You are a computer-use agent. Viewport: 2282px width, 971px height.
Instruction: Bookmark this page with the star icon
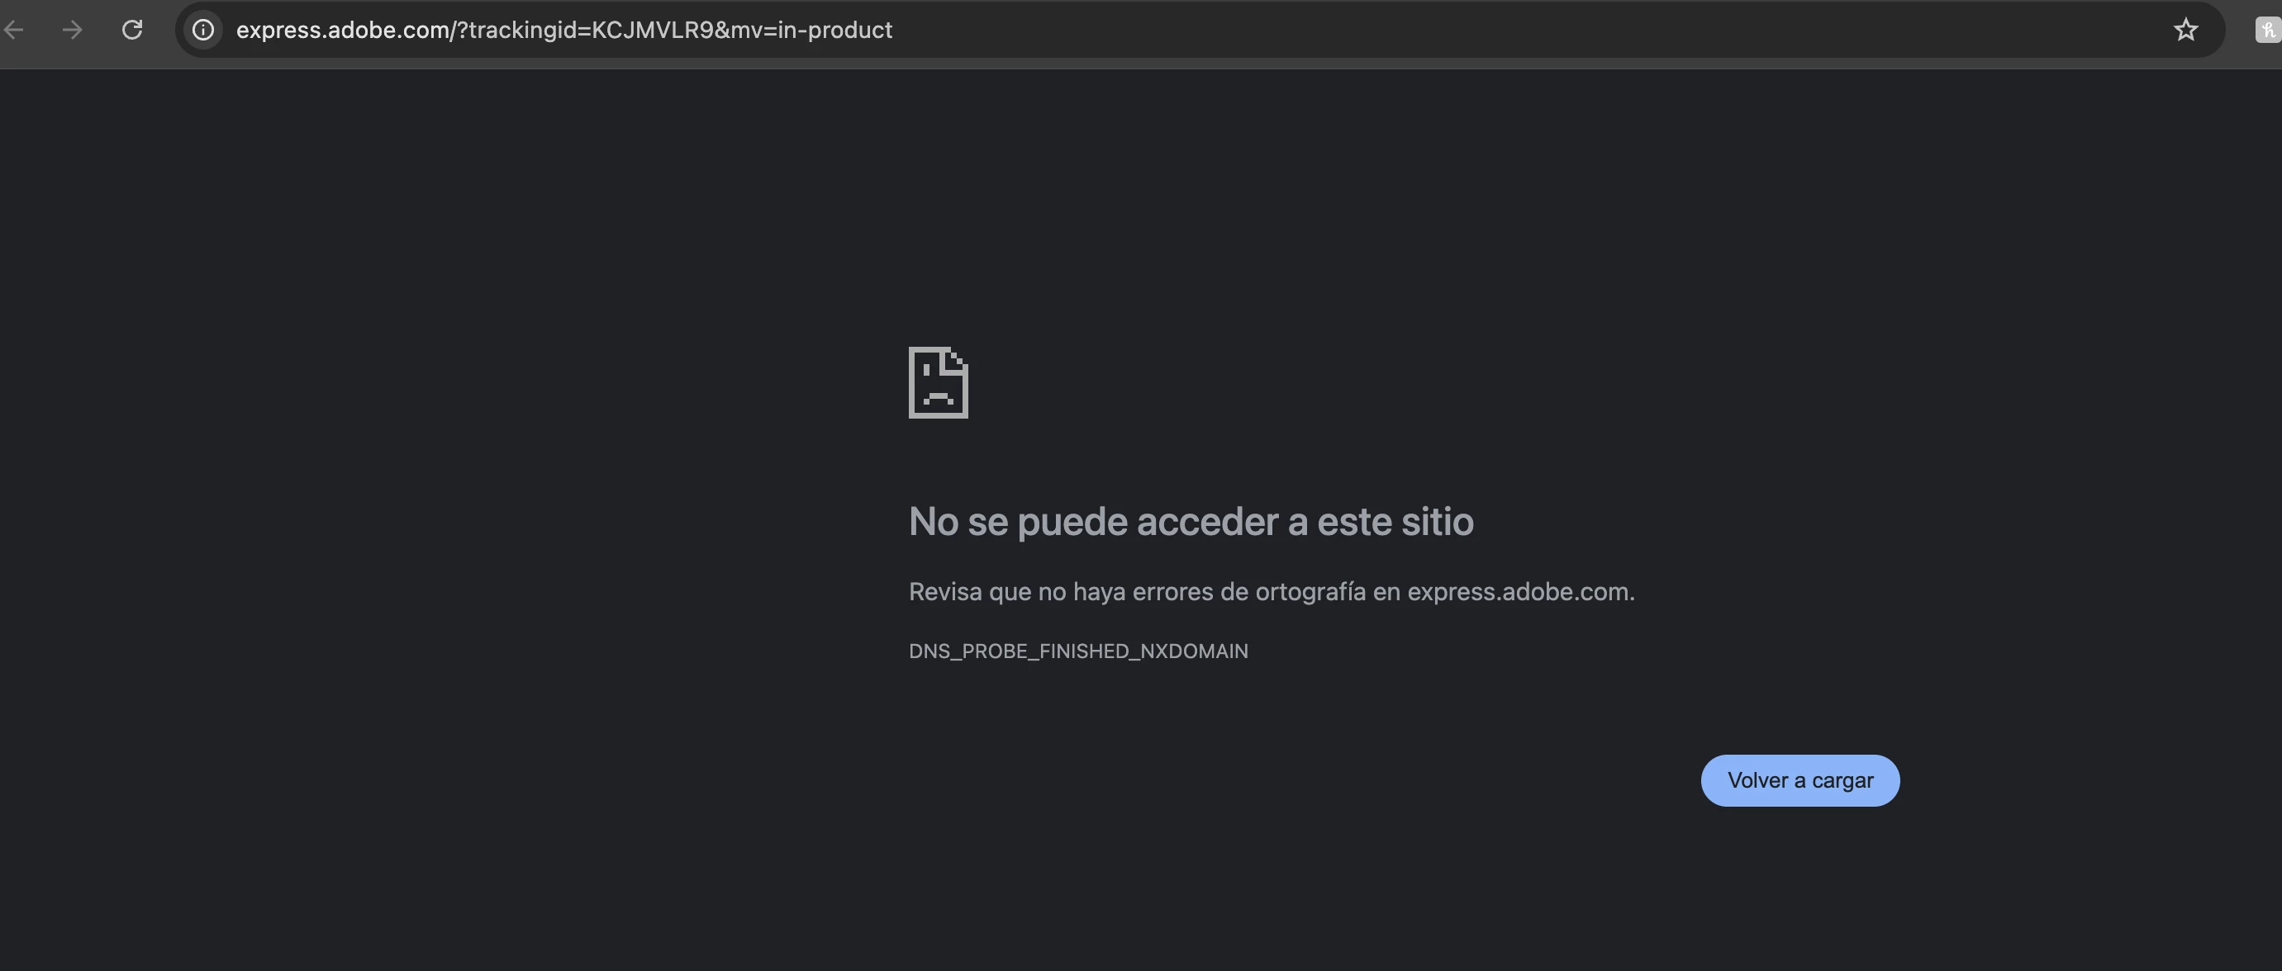[x=2185, y=30]
